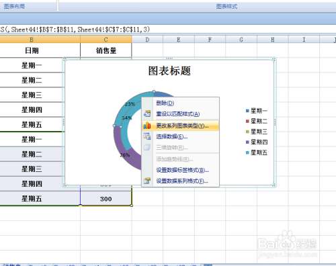Viewport: 336px width, 266px height.
Task: Select column C header
Action: 106,40
